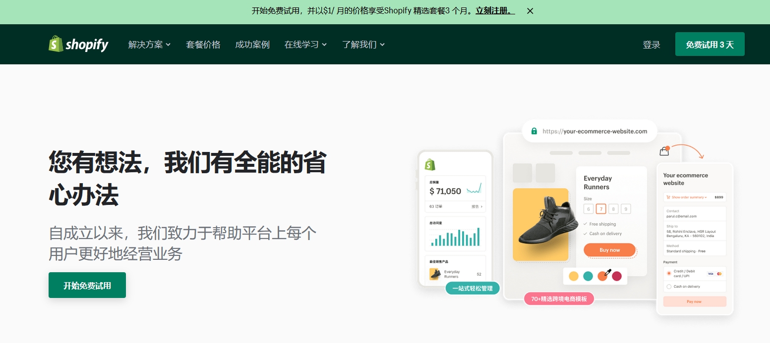Choose shoe size 9
Image resolution: width=770 pixels, height=343 pixels.
(x=626, y=209)
